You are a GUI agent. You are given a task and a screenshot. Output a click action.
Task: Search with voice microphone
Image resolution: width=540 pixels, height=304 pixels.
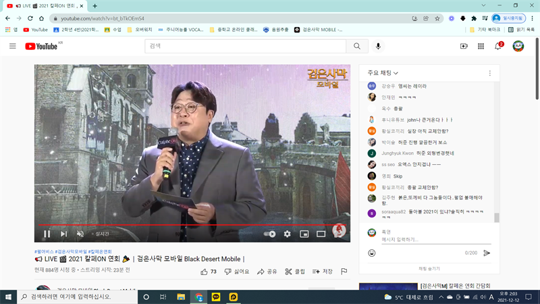(x=378, y=46)
